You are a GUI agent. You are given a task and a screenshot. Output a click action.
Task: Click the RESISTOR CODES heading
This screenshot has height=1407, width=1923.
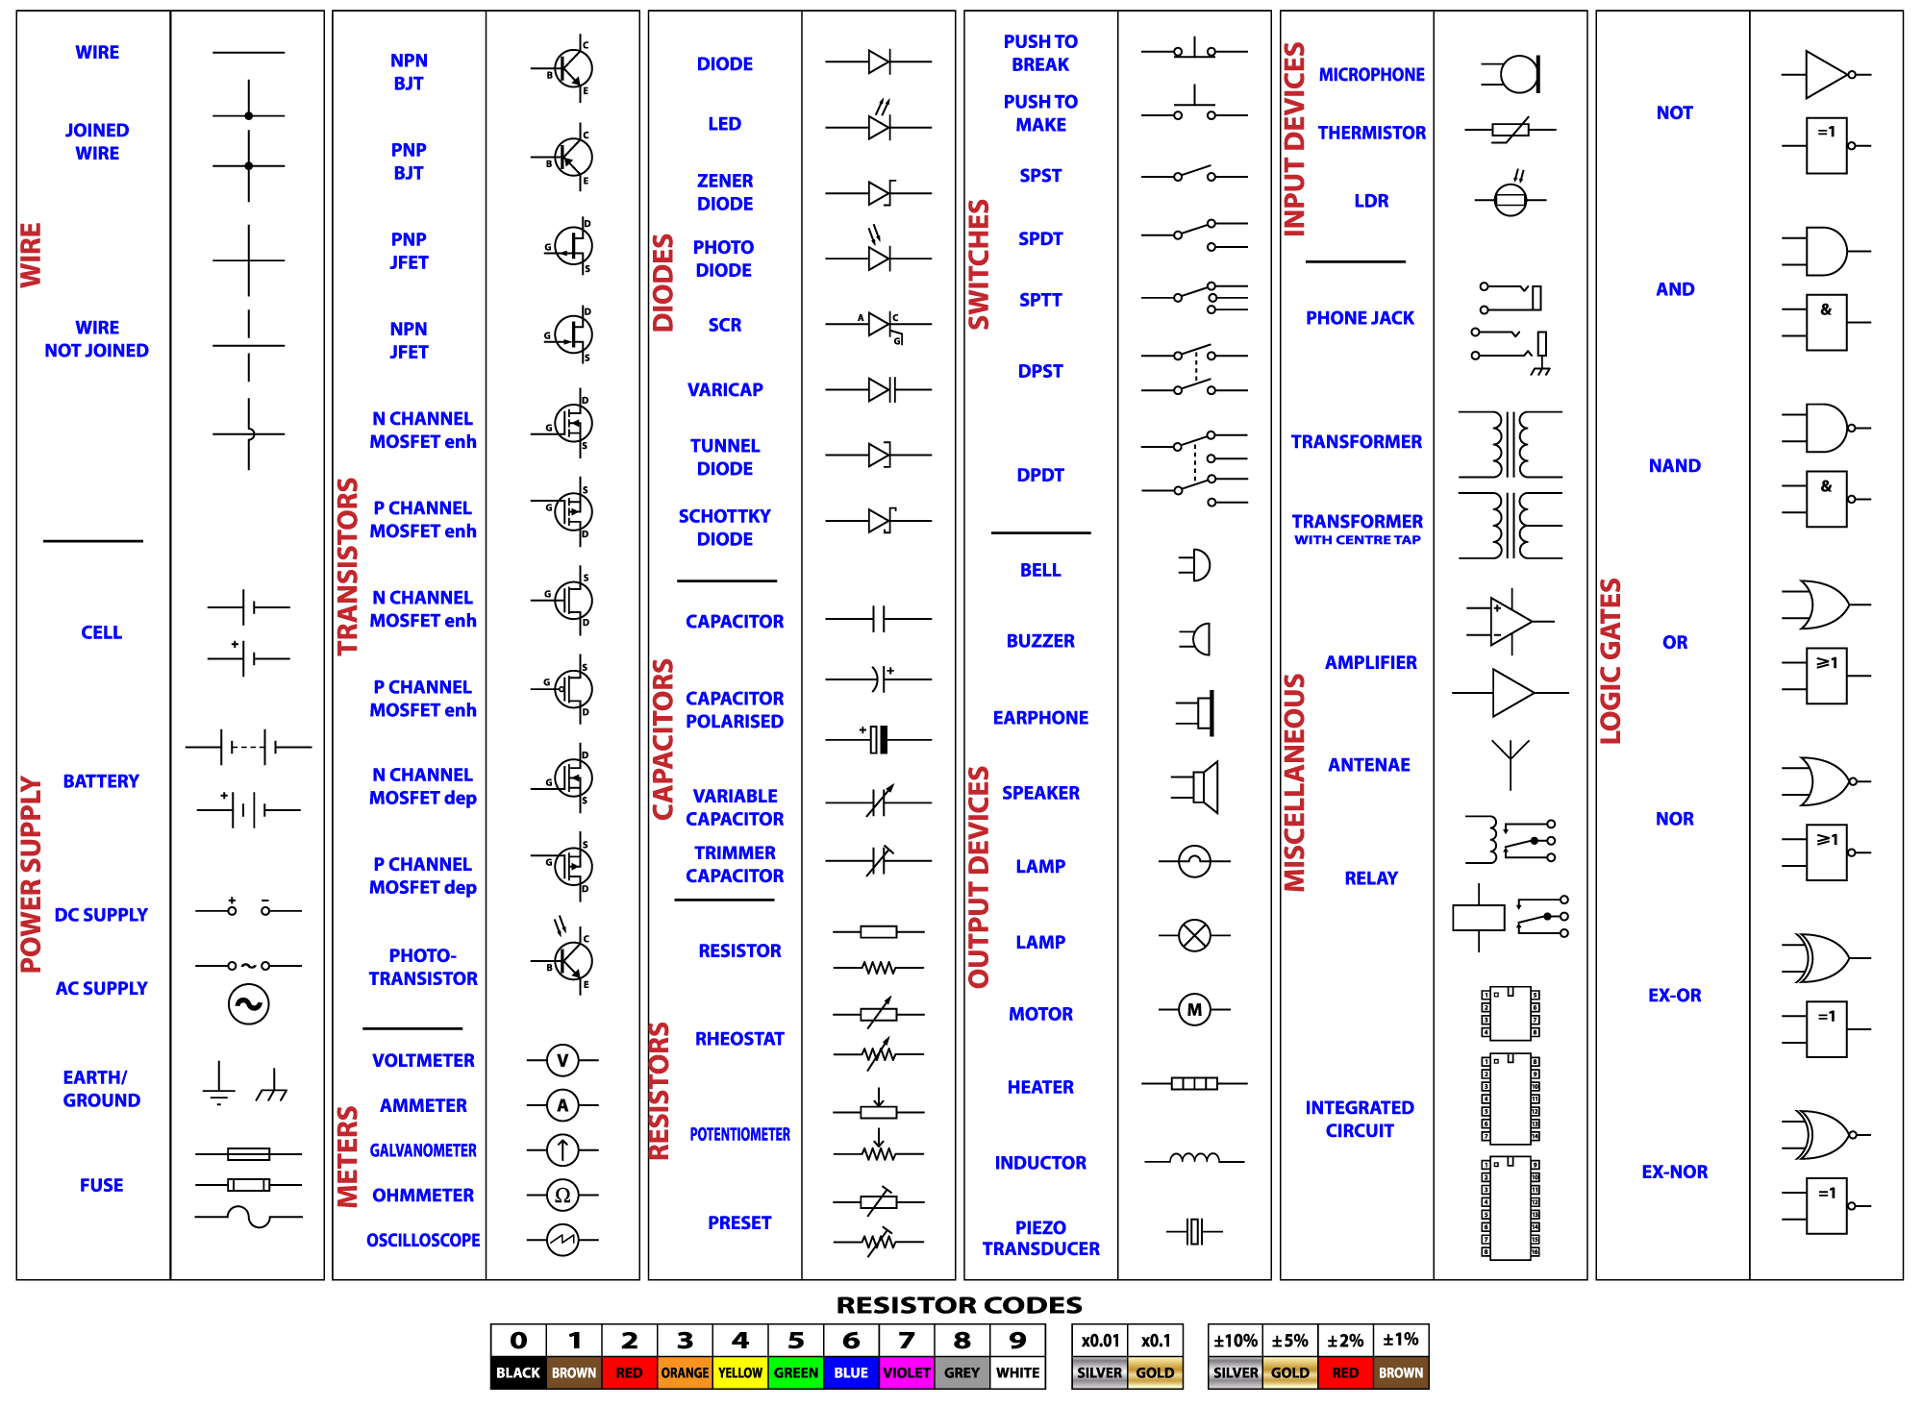960,1305
